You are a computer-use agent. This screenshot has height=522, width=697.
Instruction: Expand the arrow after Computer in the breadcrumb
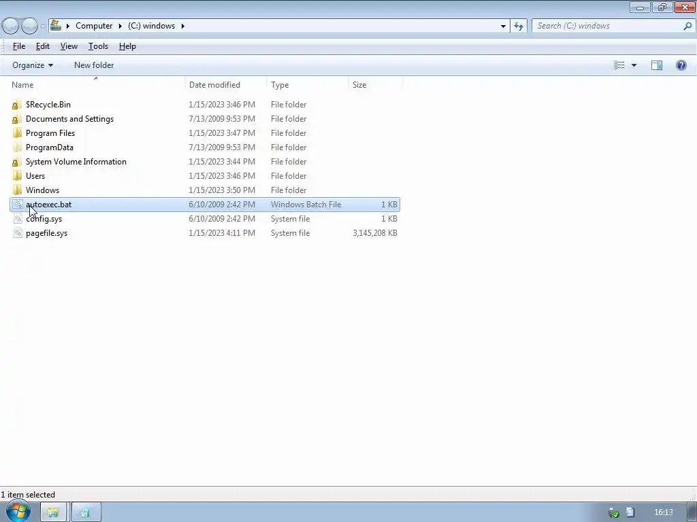point(120,27)
